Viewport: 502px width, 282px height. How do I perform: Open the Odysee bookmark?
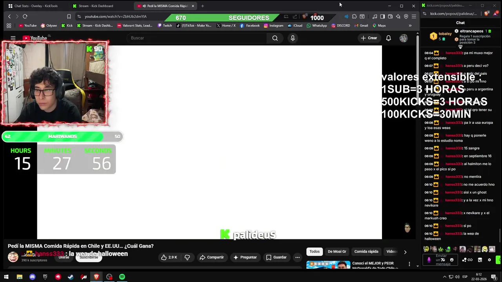click(49, 25)
